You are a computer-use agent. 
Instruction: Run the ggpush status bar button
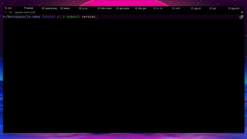(x=234, y=8)
